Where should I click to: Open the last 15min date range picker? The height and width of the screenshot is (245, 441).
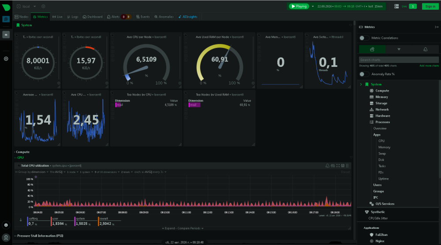click(350, 6)
